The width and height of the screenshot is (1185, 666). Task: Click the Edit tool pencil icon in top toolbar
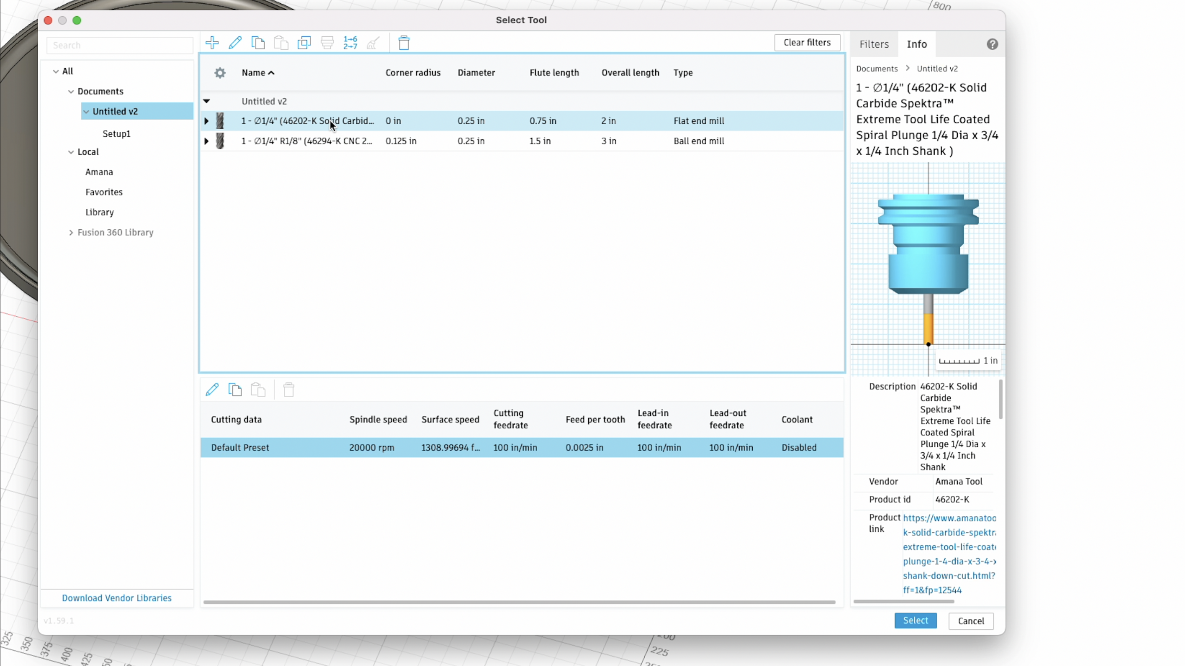coord(235,43)
